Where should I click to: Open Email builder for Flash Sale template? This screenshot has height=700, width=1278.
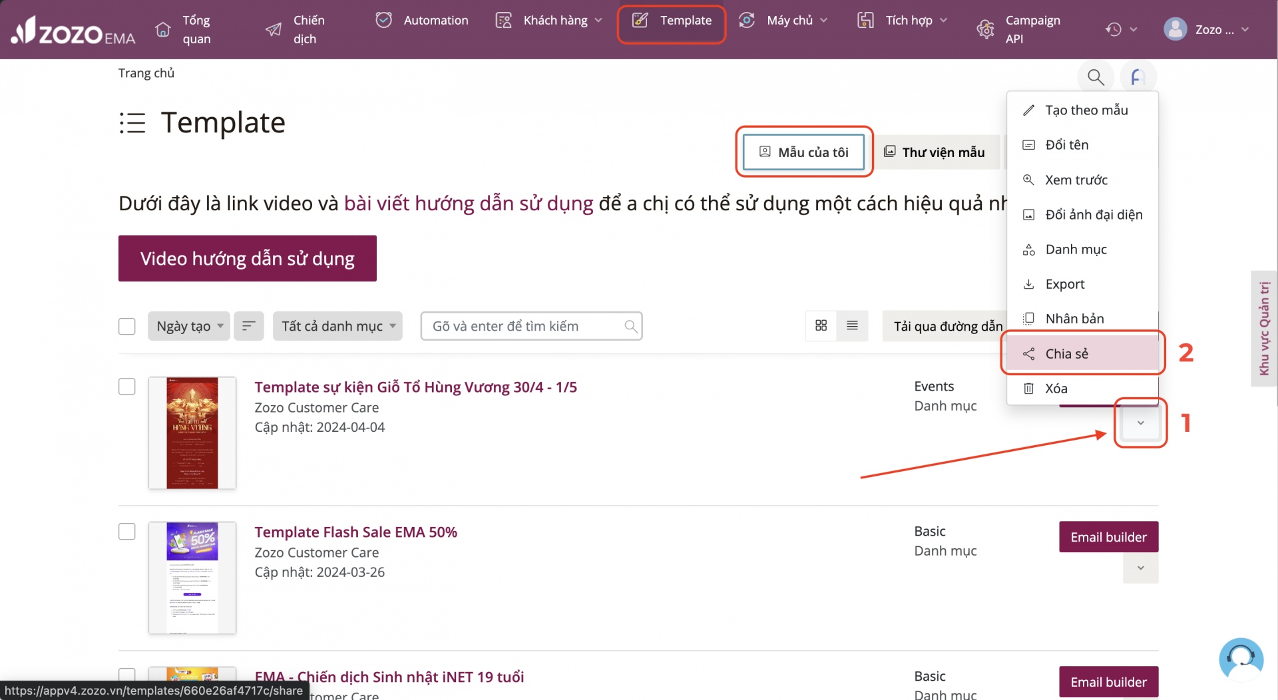pyautogui.click(x=1108, y=537)
